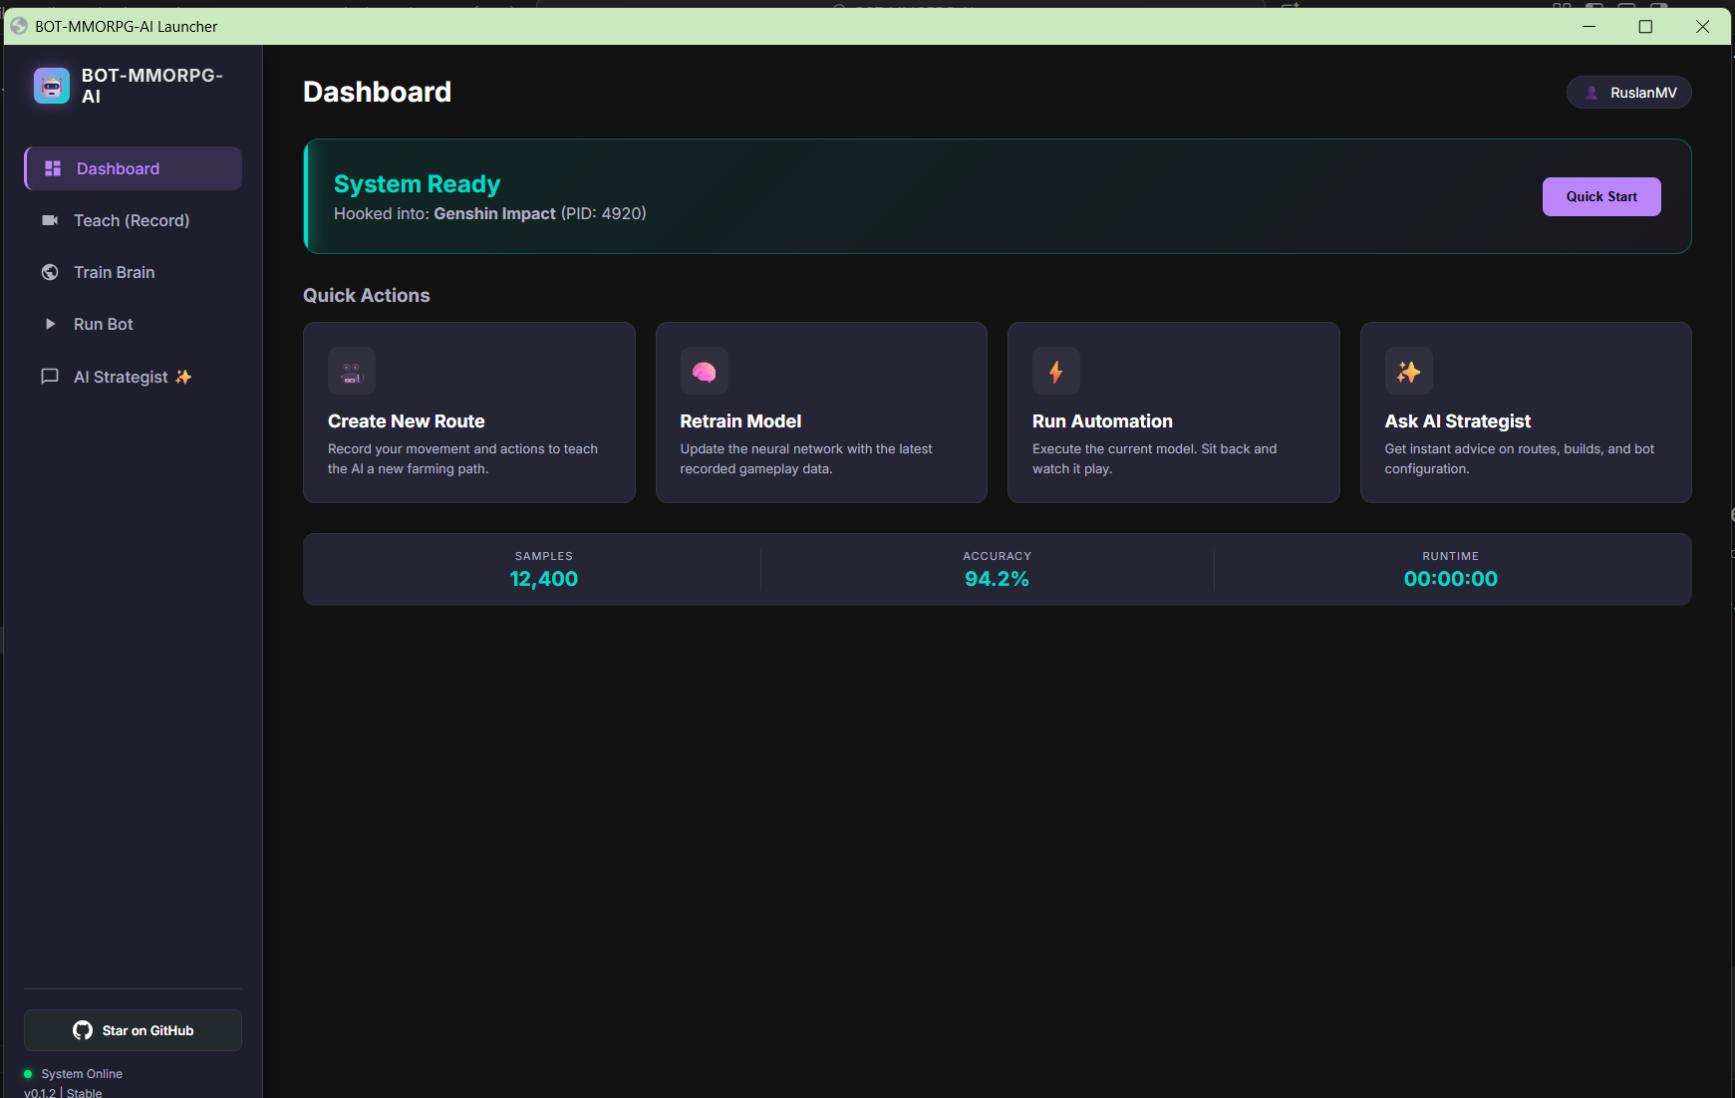Open the RuslanMV user profile button
The width and height of the screenshot is (1735, 1098).
1629,93
